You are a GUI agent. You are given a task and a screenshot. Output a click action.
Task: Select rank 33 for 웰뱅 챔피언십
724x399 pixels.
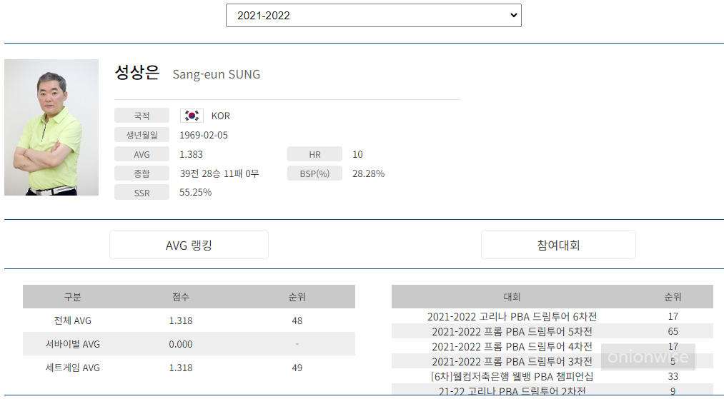(673, 376)
